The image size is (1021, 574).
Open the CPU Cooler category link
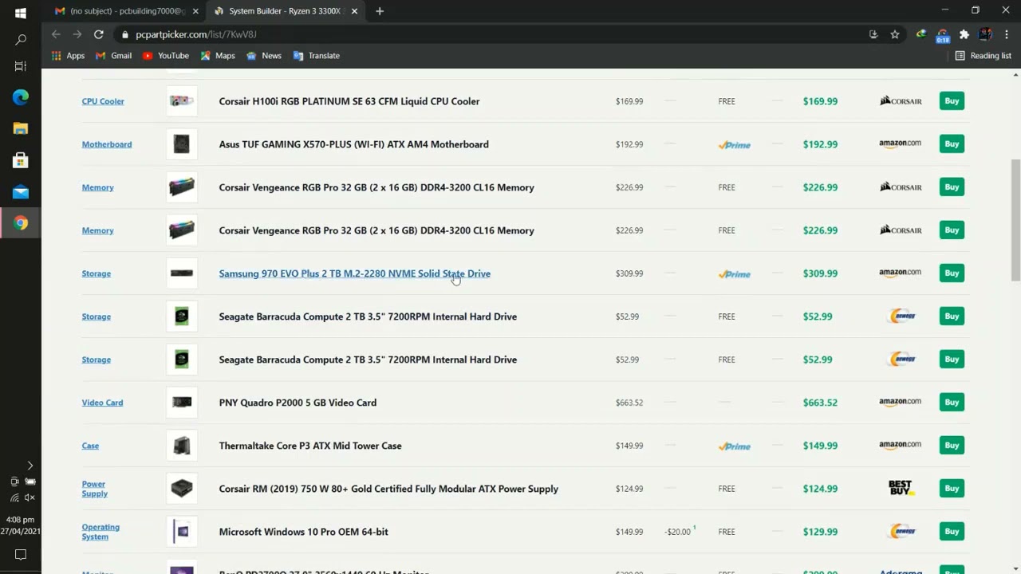click(x=103, y=101)
